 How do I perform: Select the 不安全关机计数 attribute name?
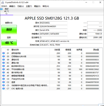pyautogui.click(x=18, y=79)
